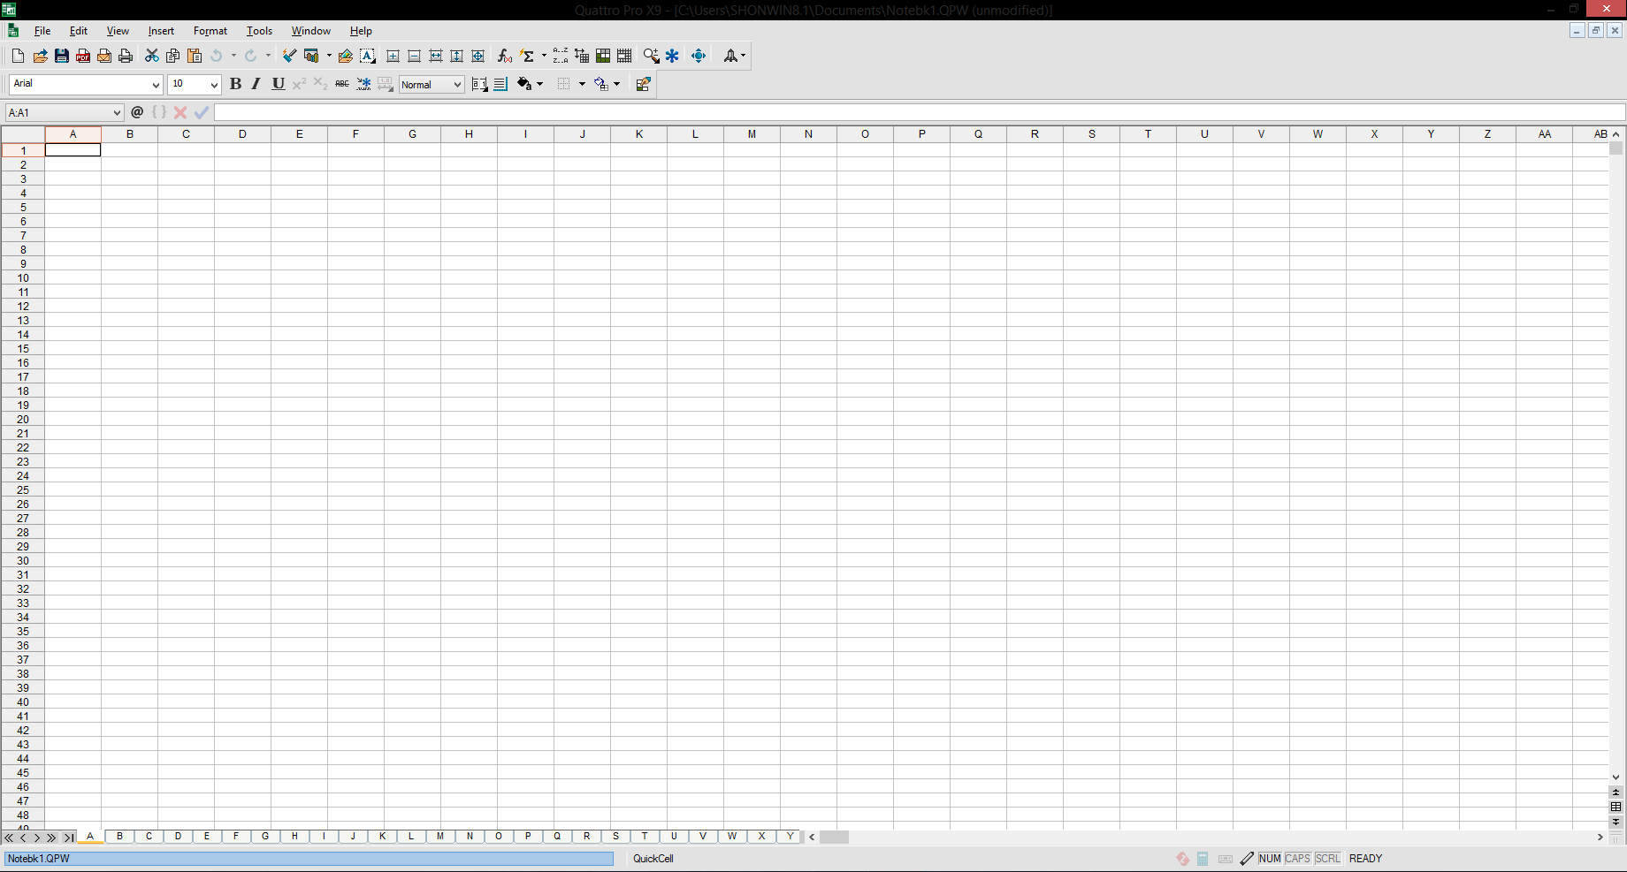Toggle Italic formatting
Image resolution: width=1627 pixels, height=872 pixels.
[x=256, y=84]
